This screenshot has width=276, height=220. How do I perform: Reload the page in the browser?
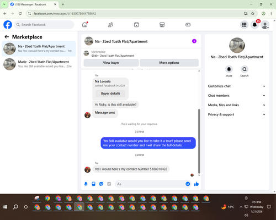(20, 14)
